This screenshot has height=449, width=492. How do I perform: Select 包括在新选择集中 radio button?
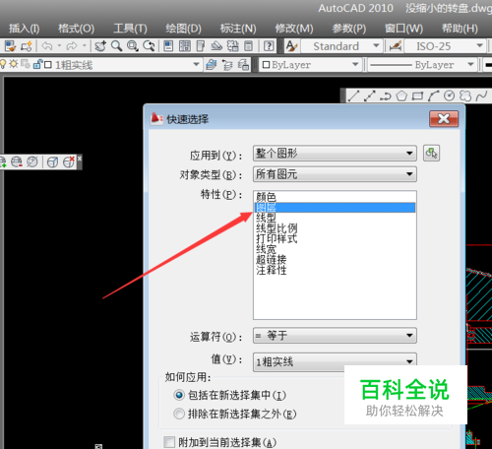click(x=179, y=395)
